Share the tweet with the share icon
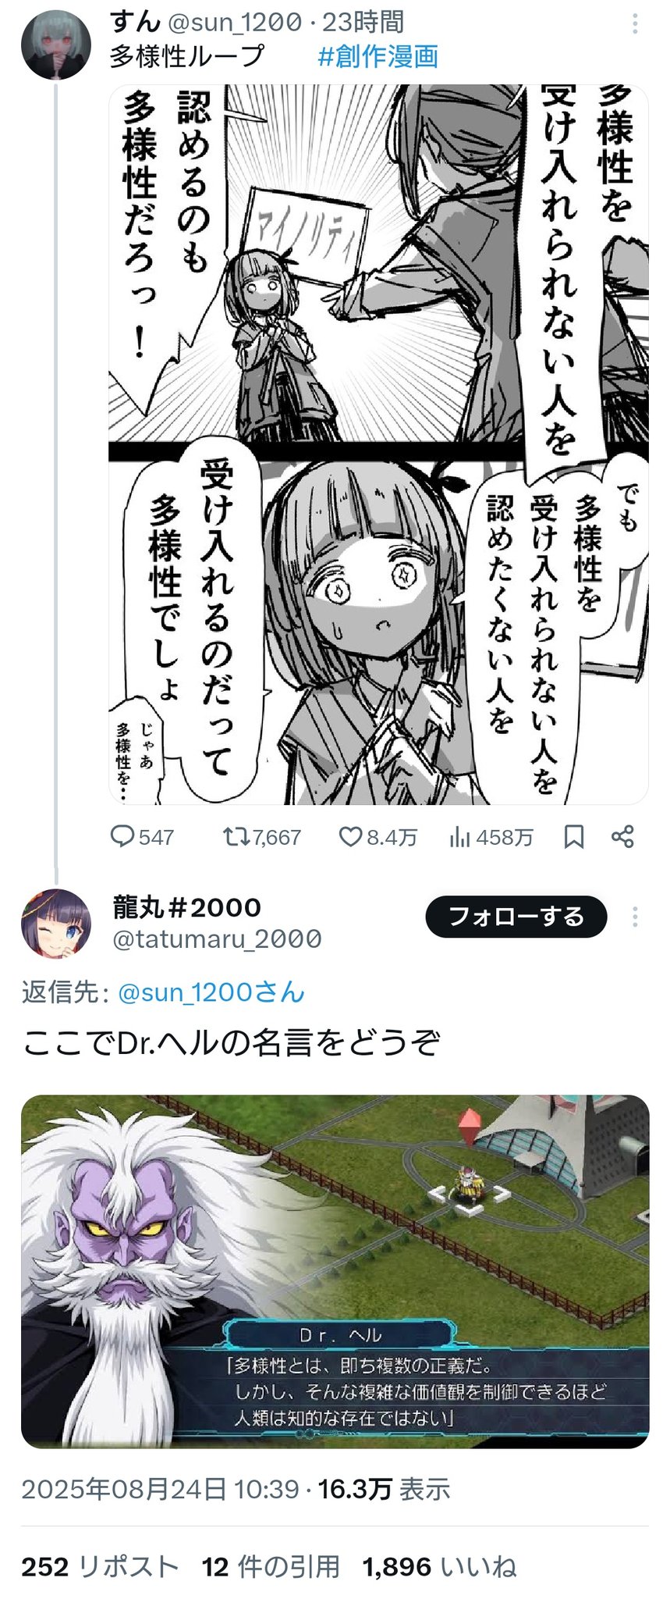 [622, 837]
